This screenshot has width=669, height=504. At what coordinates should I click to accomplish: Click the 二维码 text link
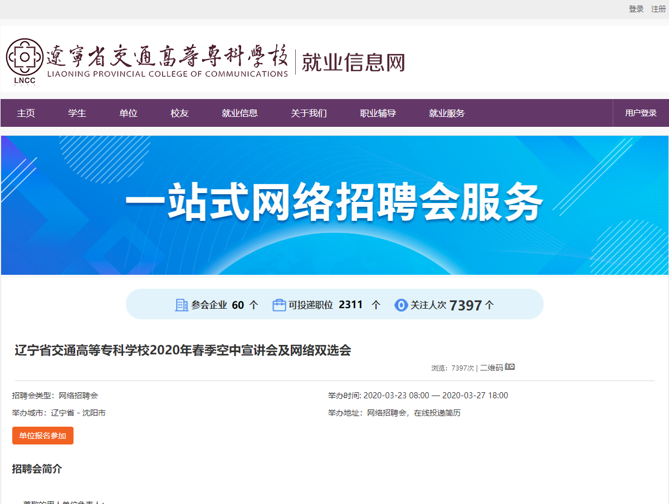491,368
